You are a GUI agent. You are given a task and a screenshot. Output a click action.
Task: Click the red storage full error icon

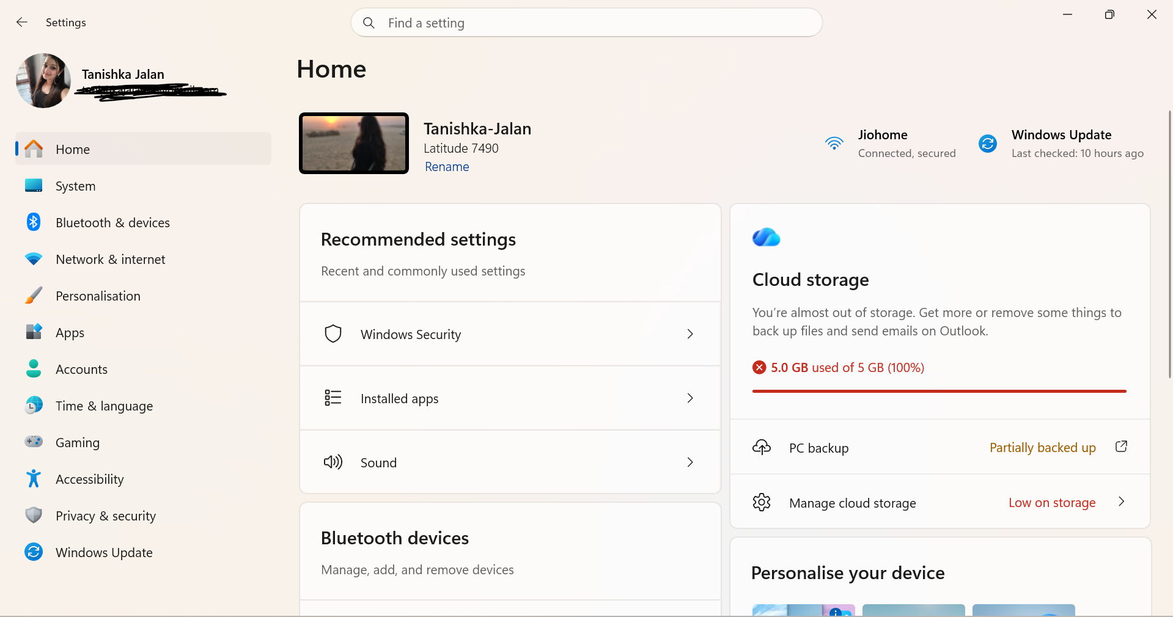[x=759, y=367]
